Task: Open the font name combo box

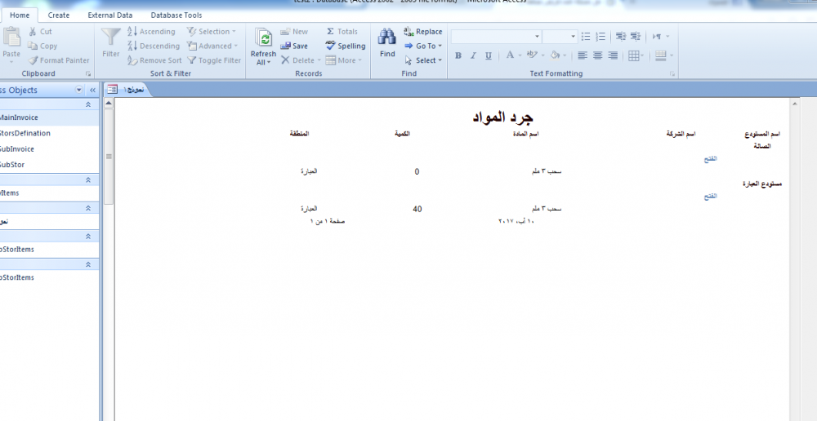Action: (496, 37)
